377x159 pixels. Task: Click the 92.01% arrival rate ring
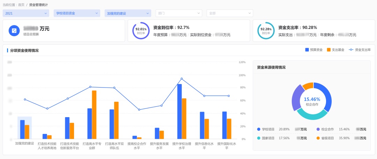(x=141, y=31)
